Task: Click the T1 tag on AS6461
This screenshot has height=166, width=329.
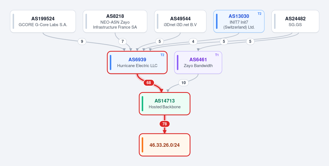Action: click(x=217, y=55)
